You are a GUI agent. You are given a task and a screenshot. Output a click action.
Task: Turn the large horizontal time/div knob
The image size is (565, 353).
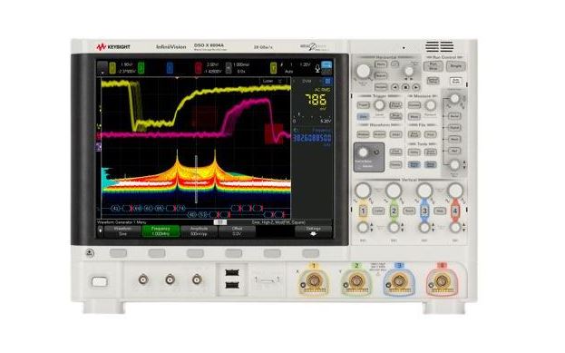[363, 71]
